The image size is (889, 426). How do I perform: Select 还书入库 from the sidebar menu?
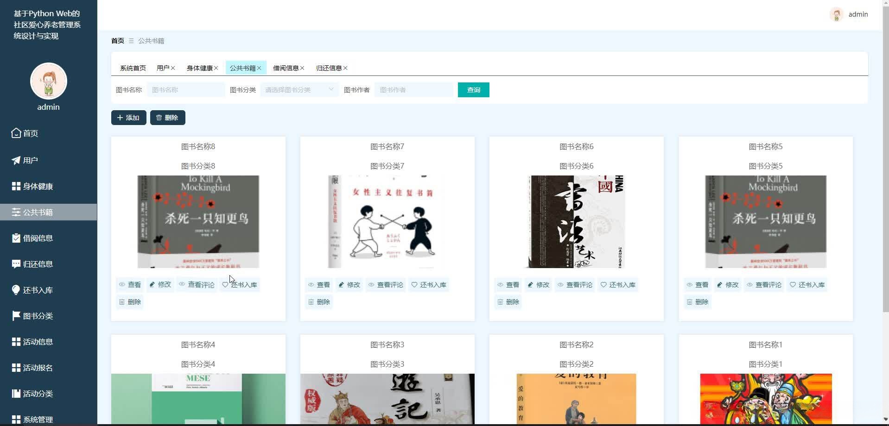(x=38, y=290)
